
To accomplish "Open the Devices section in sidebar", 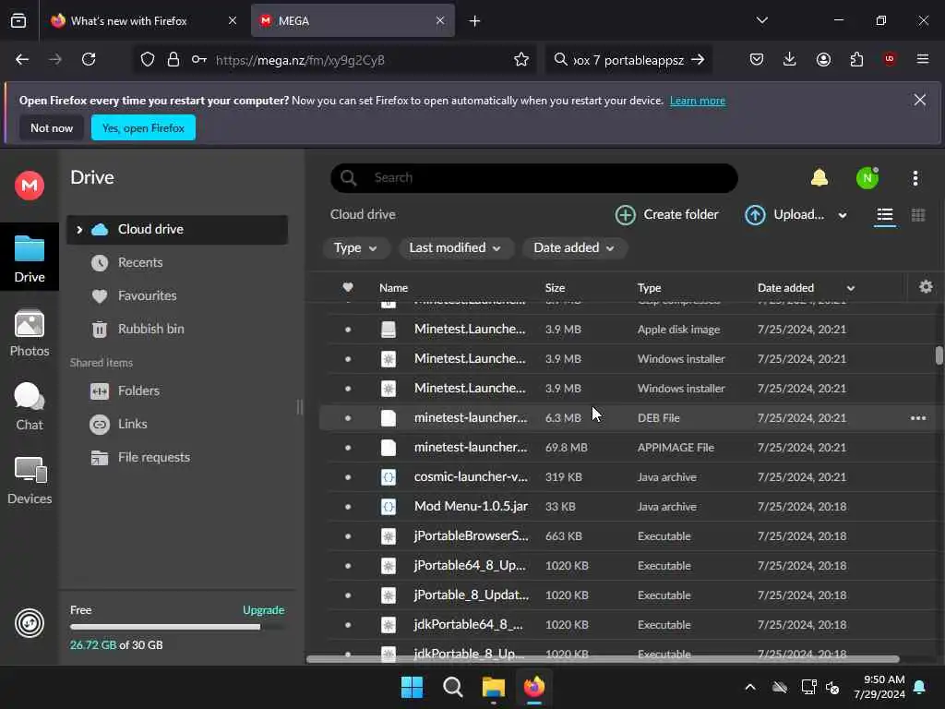I will pyautogui.click(x=30, y=480).
